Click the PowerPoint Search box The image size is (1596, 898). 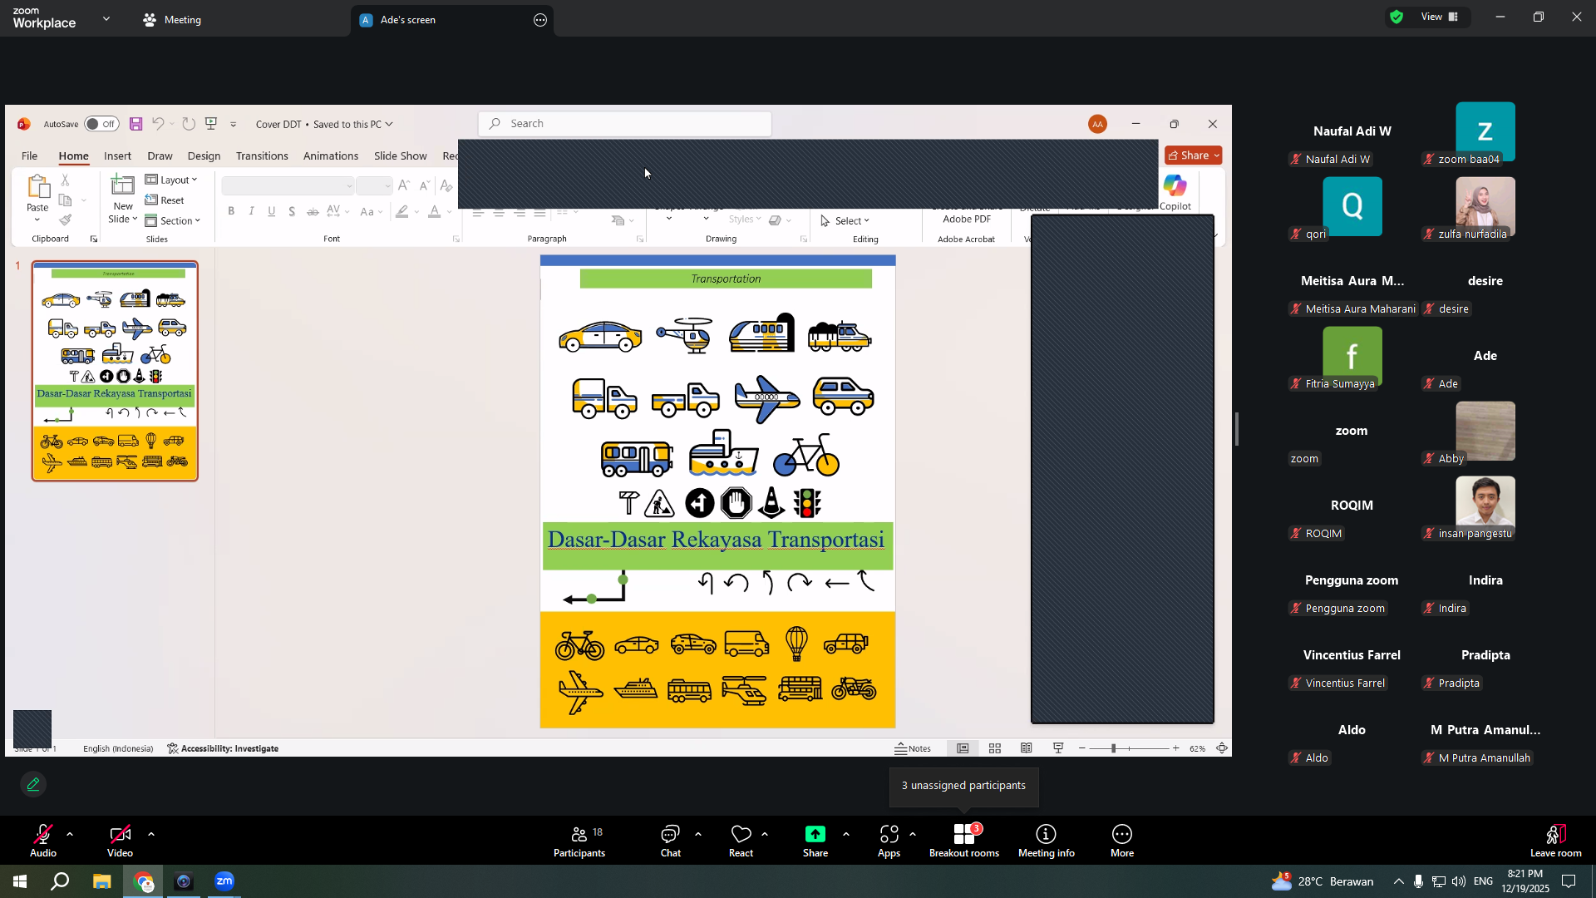(625, 124)
